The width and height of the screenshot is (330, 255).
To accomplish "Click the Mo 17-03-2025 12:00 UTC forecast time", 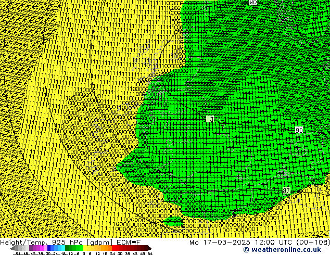I will [x=242, y=242].
